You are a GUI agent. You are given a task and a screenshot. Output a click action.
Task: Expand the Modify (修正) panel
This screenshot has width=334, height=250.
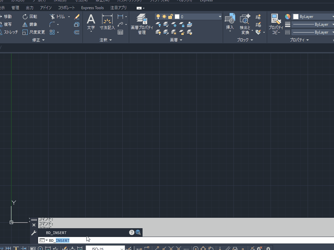[x=38, y=40]
